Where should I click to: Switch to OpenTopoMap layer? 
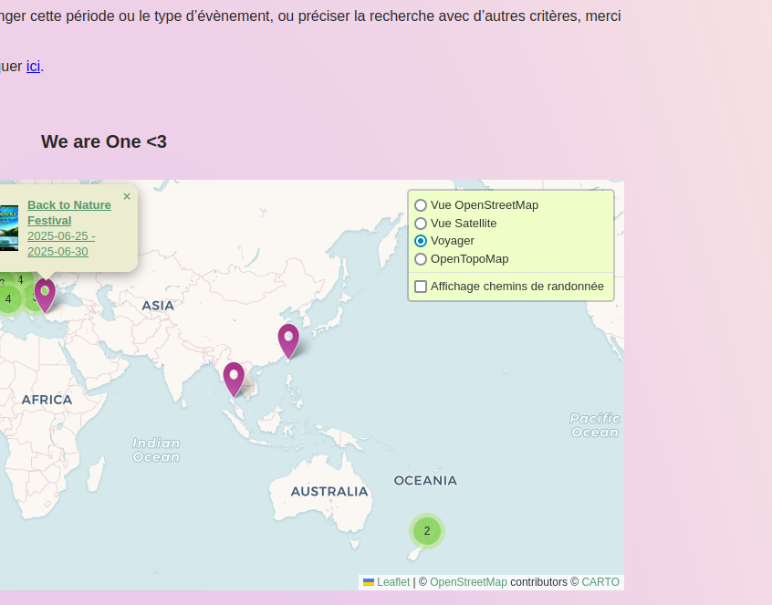click(x=421, y=259)
